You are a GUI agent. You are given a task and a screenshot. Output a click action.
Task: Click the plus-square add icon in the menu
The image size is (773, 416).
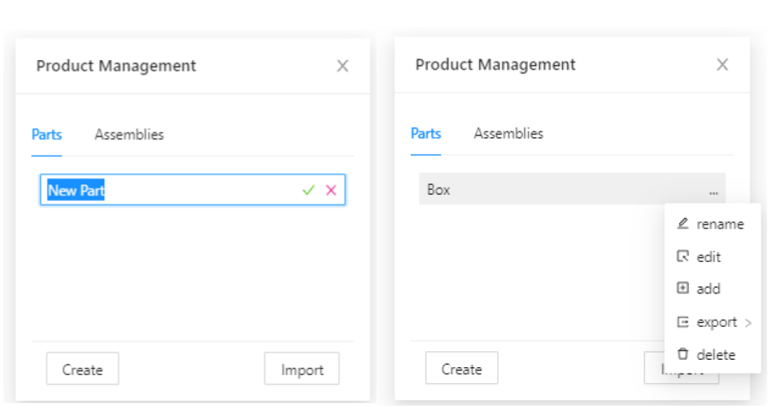[x=683, y=289]
